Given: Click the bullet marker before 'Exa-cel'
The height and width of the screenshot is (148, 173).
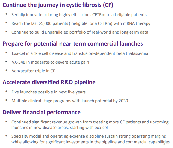Looking at the screenshot, I should coord(6,53).
